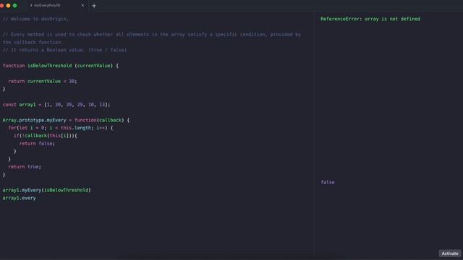Image resolution: width=463 pixels, height=260 pixels.
Task: Click the 'return false;' line
Action: (37, 144)
